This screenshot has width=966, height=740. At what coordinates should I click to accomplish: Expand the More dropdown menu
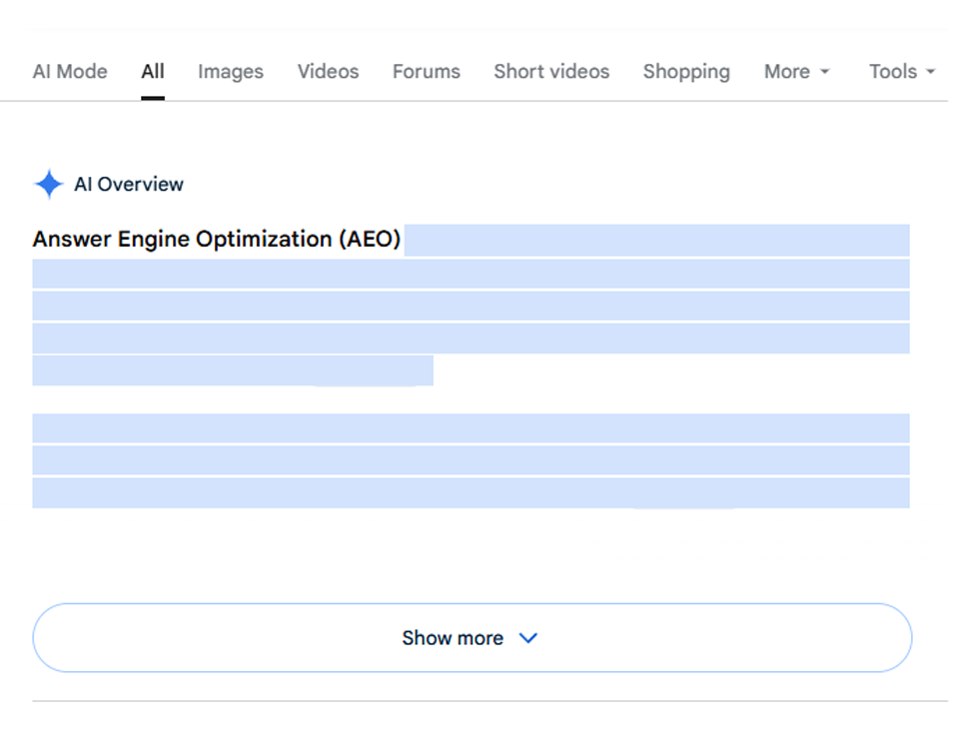[796, 72]
